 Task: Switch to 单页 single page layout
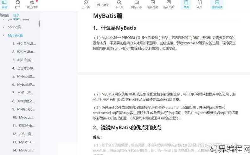tap(186, 4)
